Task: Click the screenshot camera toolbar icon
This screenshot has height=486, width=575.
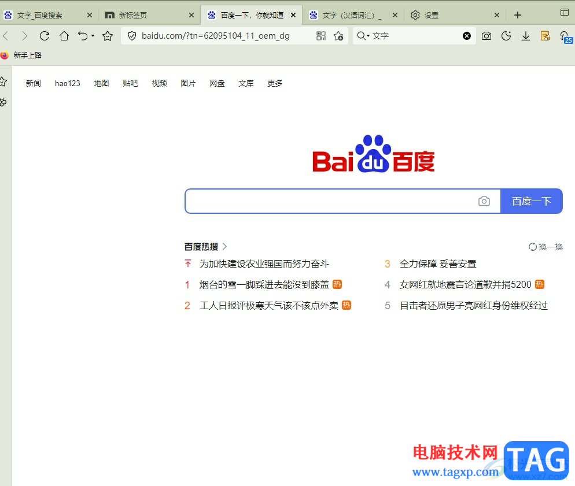Action: [486, 36]
